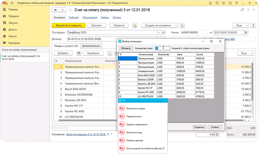
Task: Switch to the События link tab
Action: pos(74,17)
